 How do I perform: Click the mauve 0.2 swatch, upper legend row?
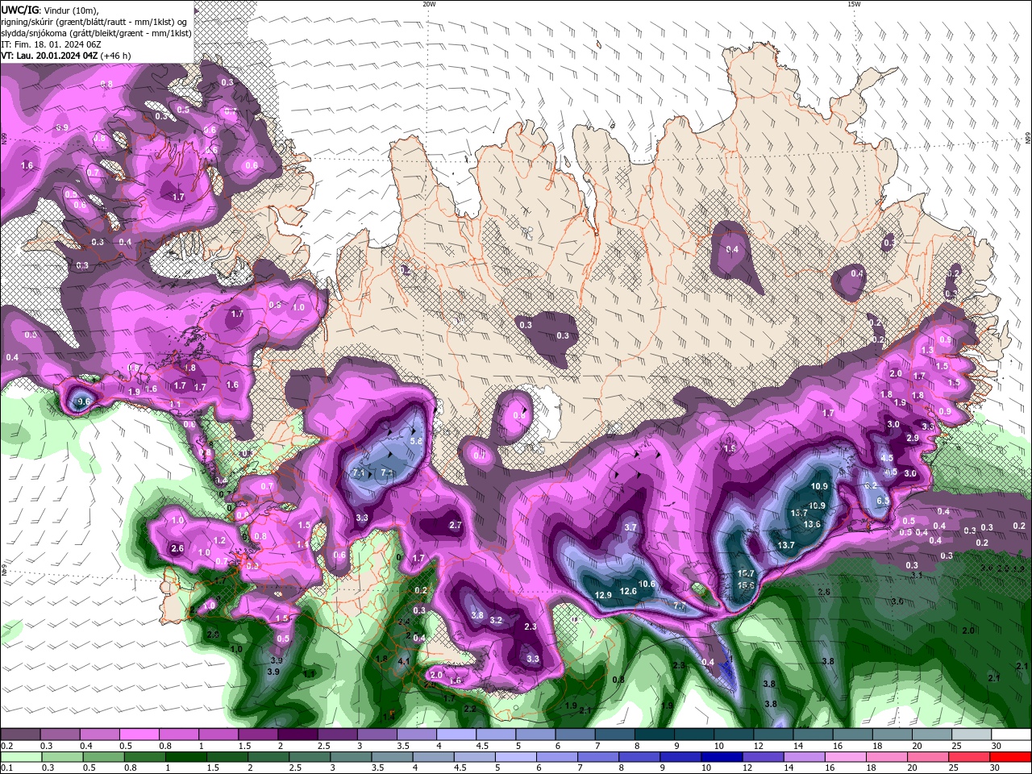[20, 734]
